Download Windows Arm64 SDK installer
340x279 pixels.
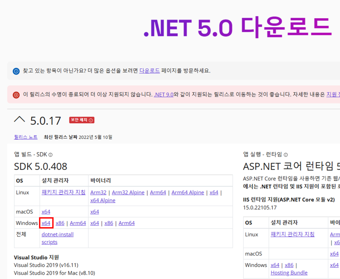tap(78, 223)
